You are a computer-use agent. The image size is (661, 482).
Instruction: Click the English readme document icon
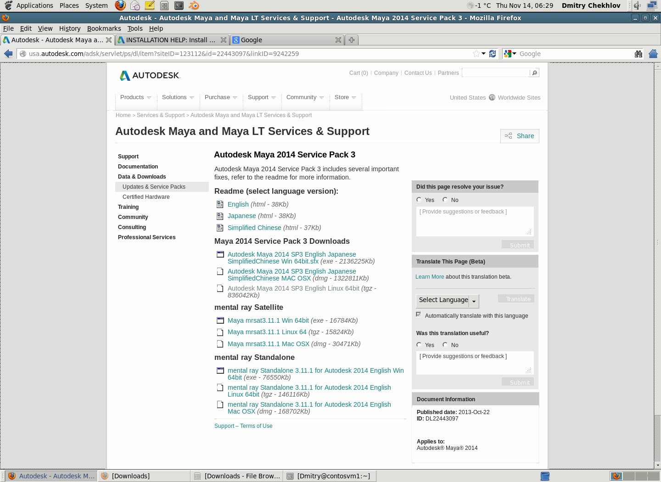[220, 204]
